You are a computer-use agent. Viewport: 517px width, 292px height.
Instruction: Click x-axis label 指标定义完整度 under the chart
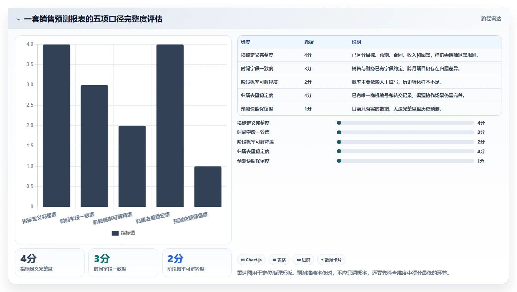pos(39,218)
